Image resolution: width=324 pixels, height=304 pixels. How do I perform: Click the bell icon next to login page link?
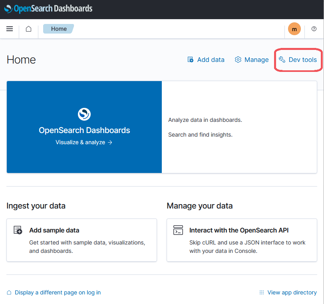click(x=9, y=292)
